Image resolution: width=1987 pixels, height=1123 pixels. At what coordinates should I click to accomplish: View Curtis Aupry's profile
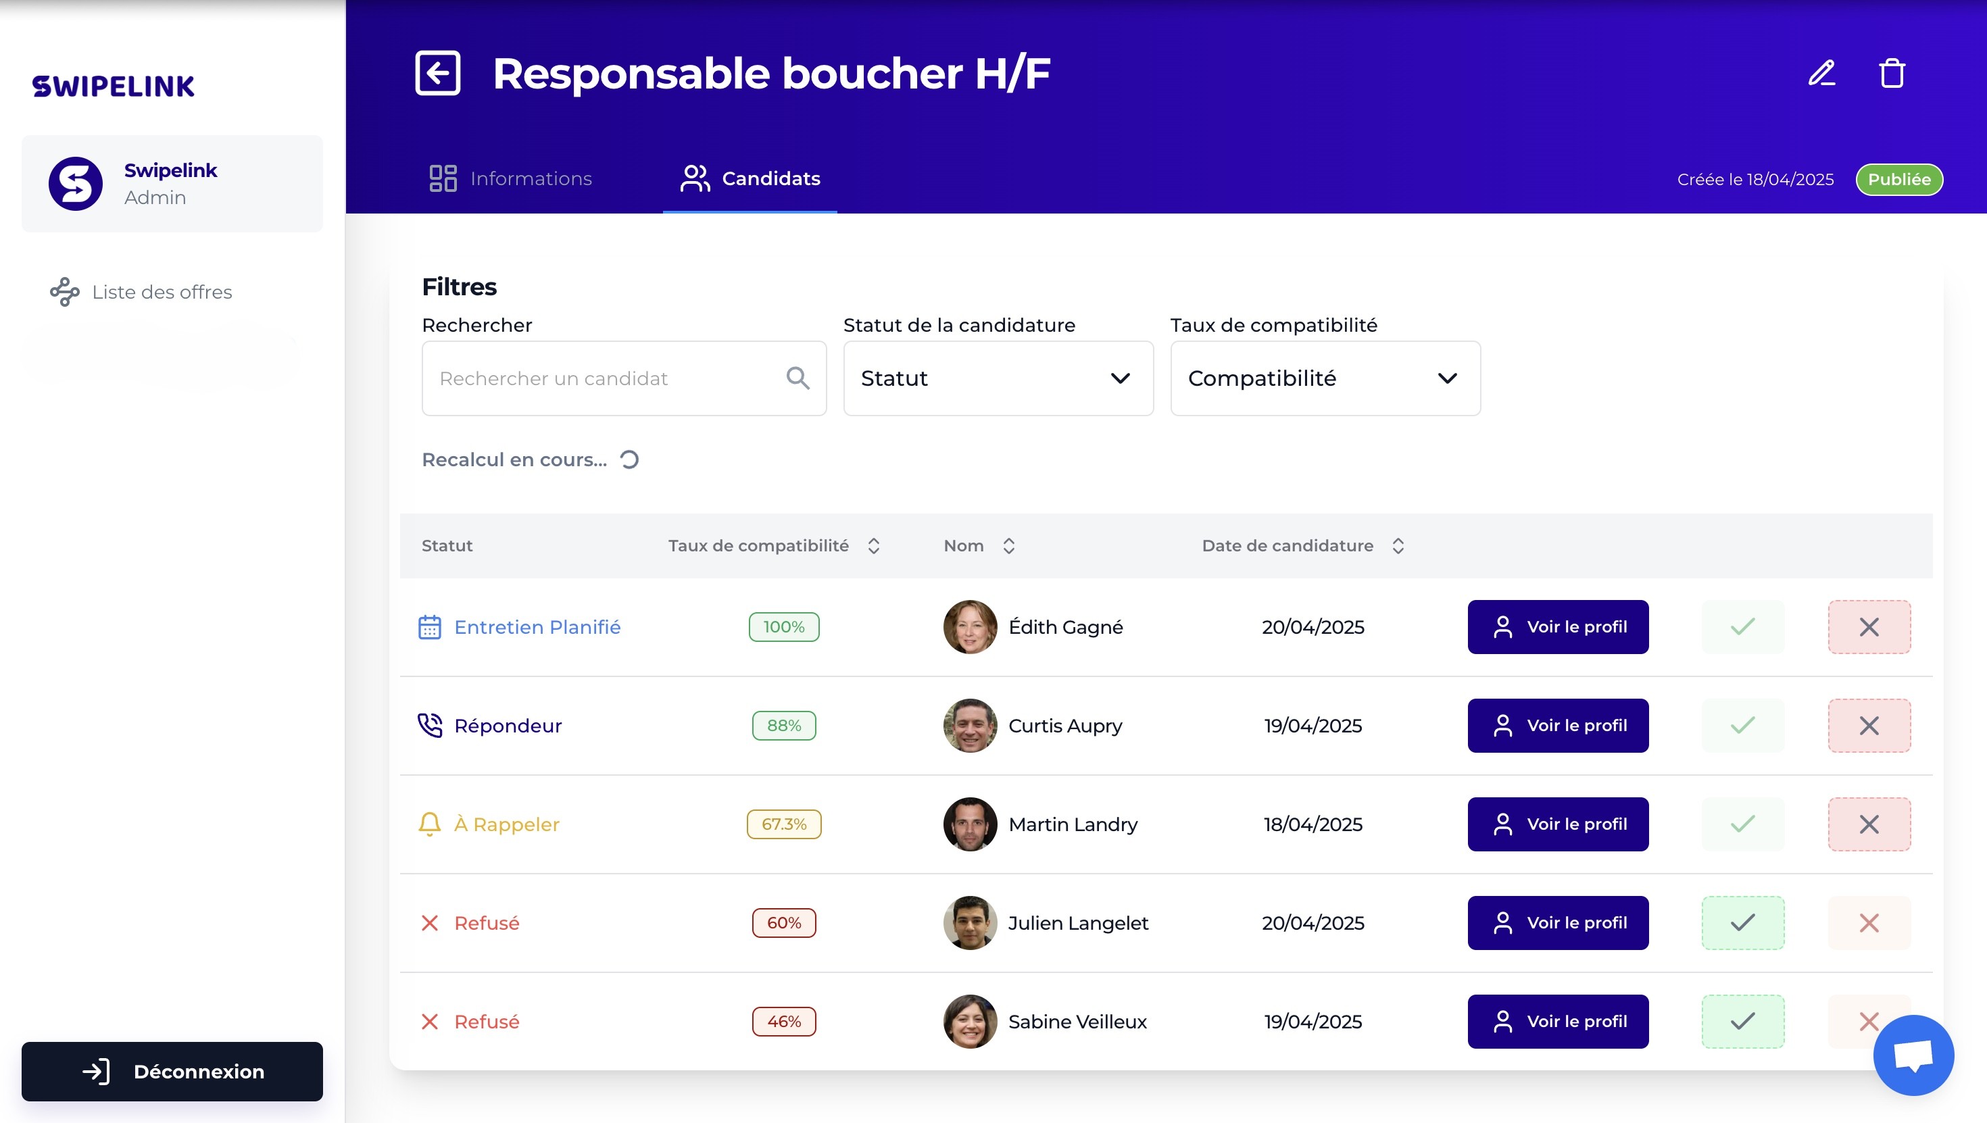[x=1557, y=726]
